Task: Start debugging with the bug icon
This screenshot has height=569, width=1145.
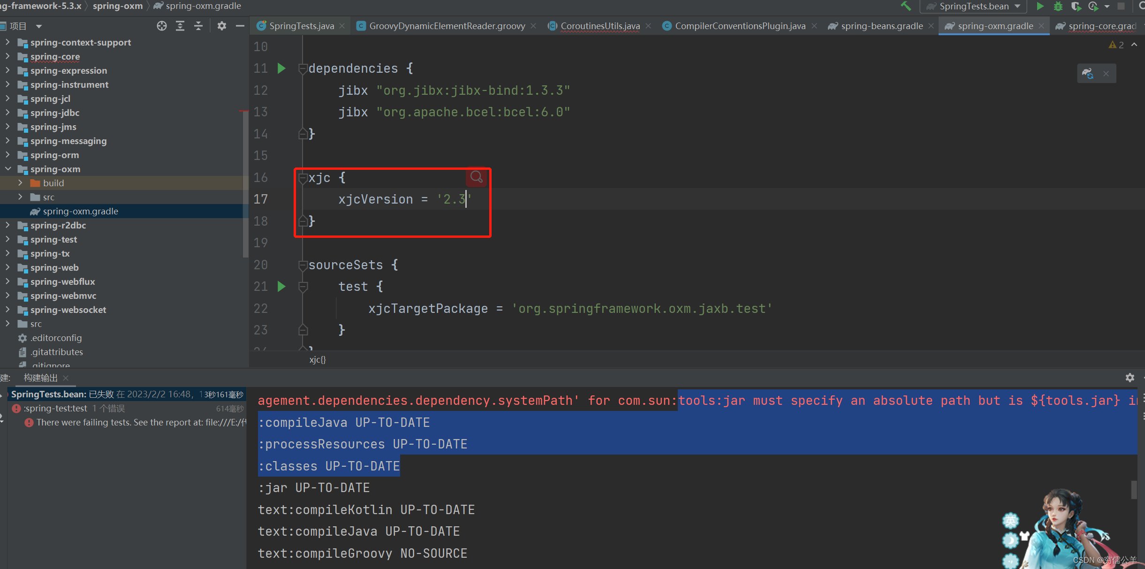Action: coord(1058,6)
